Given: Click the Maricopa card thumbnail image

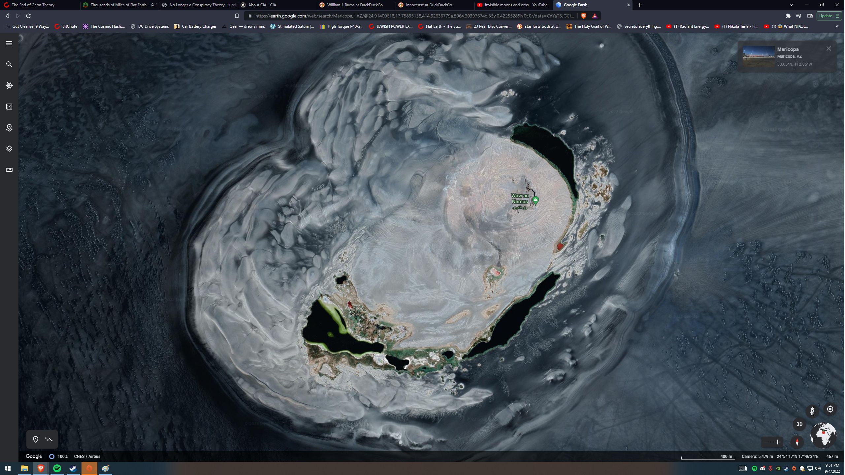Looking at the screenshot, I should [x=759, y=57].
